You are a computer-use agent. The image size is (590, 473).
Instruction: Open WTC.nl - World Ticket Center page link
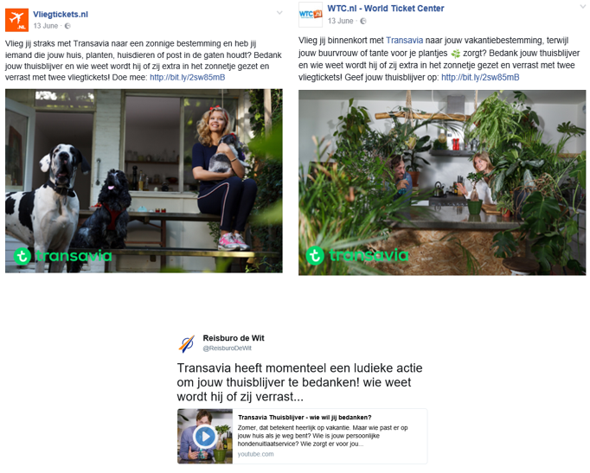point(386,9)
